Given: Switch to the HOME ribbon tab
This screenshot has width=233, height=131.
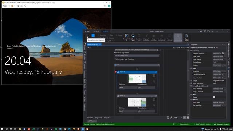Looking at the screenshot, I should point(87,32).
